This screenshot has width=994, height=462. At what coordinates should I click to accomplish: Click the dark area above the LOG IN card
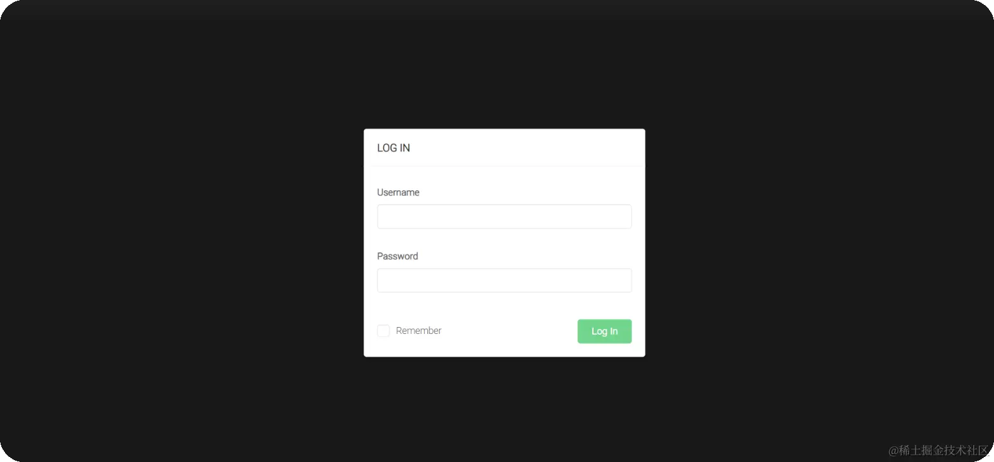click(504, 63)
